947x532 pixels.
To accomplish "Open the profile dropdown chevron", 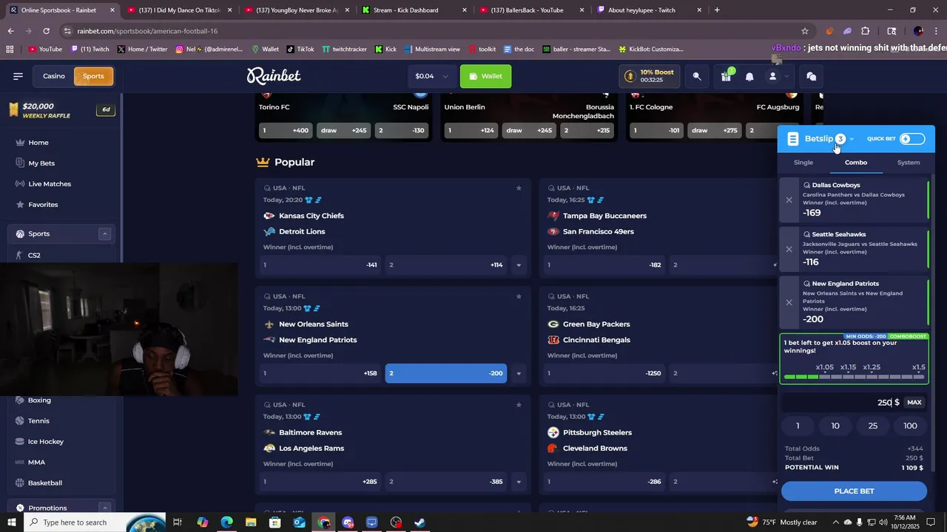I will point(786,76).
